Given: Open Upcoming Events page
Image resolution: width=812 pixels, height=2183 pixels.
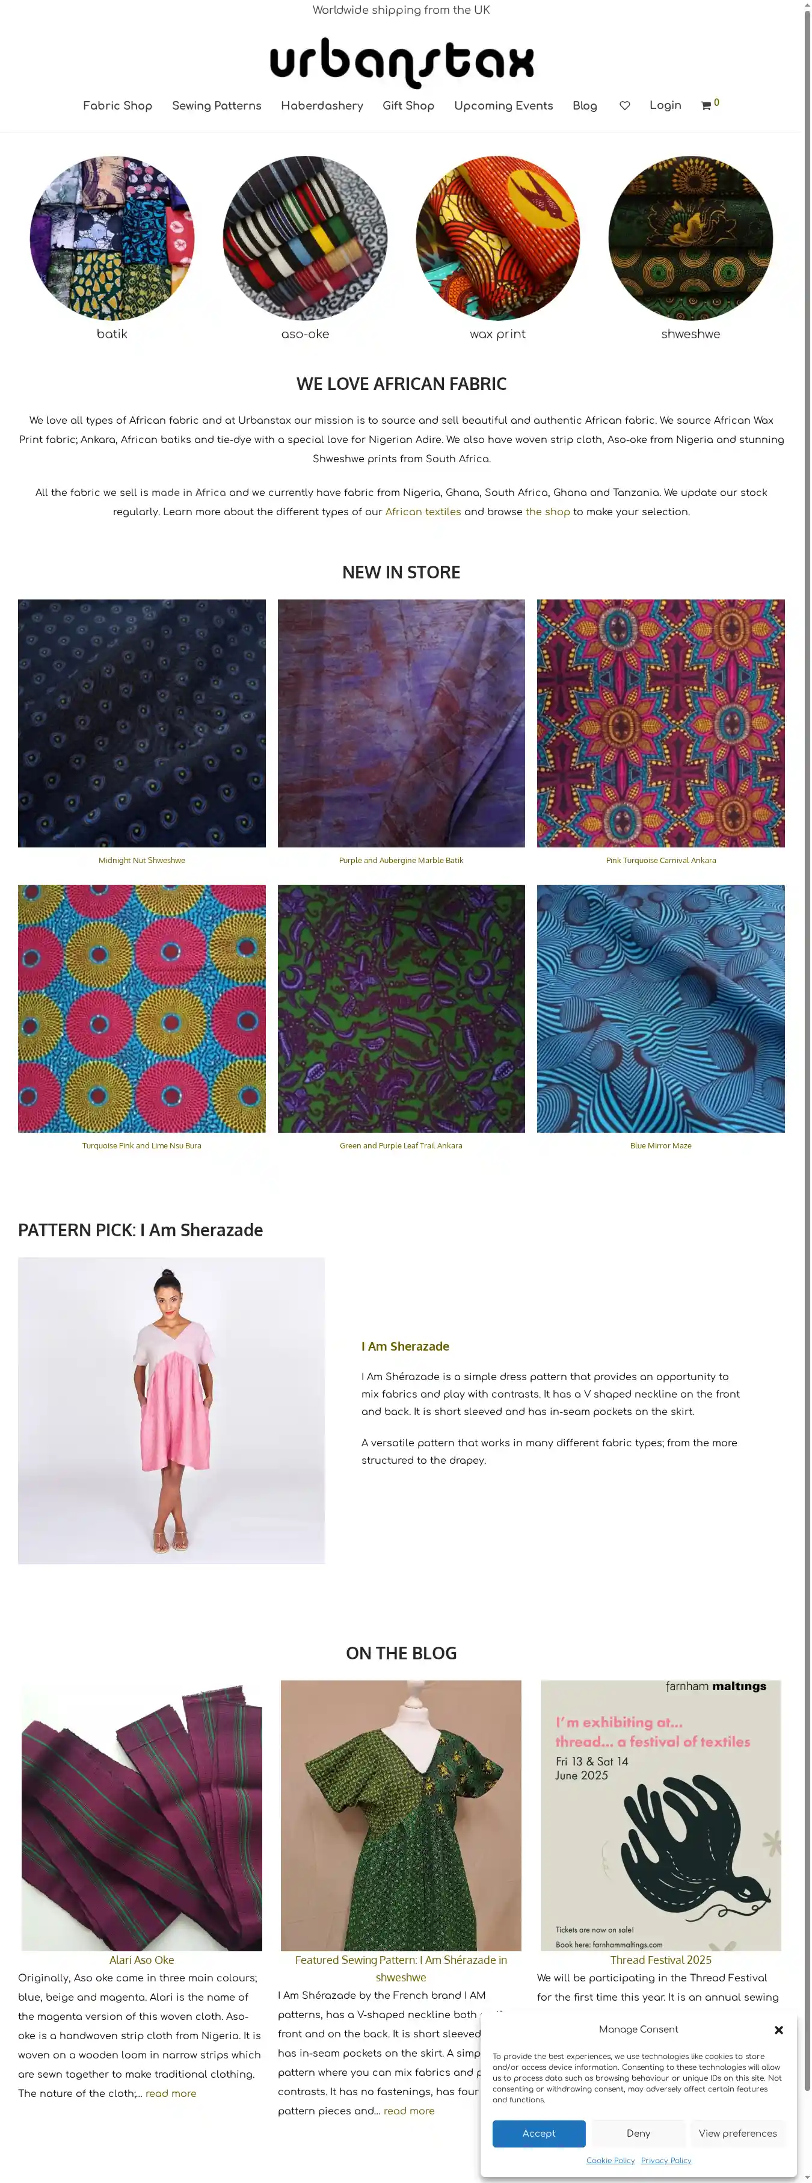Looking at the screenshot, I should pyautogui.click(x=503, y=106).
